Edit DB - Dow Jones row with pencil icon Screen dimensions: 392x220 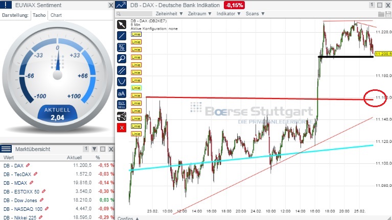coord(42,200)
